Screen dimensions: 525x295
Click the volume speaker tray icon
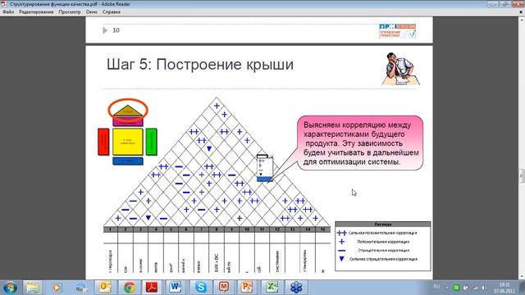click(x=483, y=288)
